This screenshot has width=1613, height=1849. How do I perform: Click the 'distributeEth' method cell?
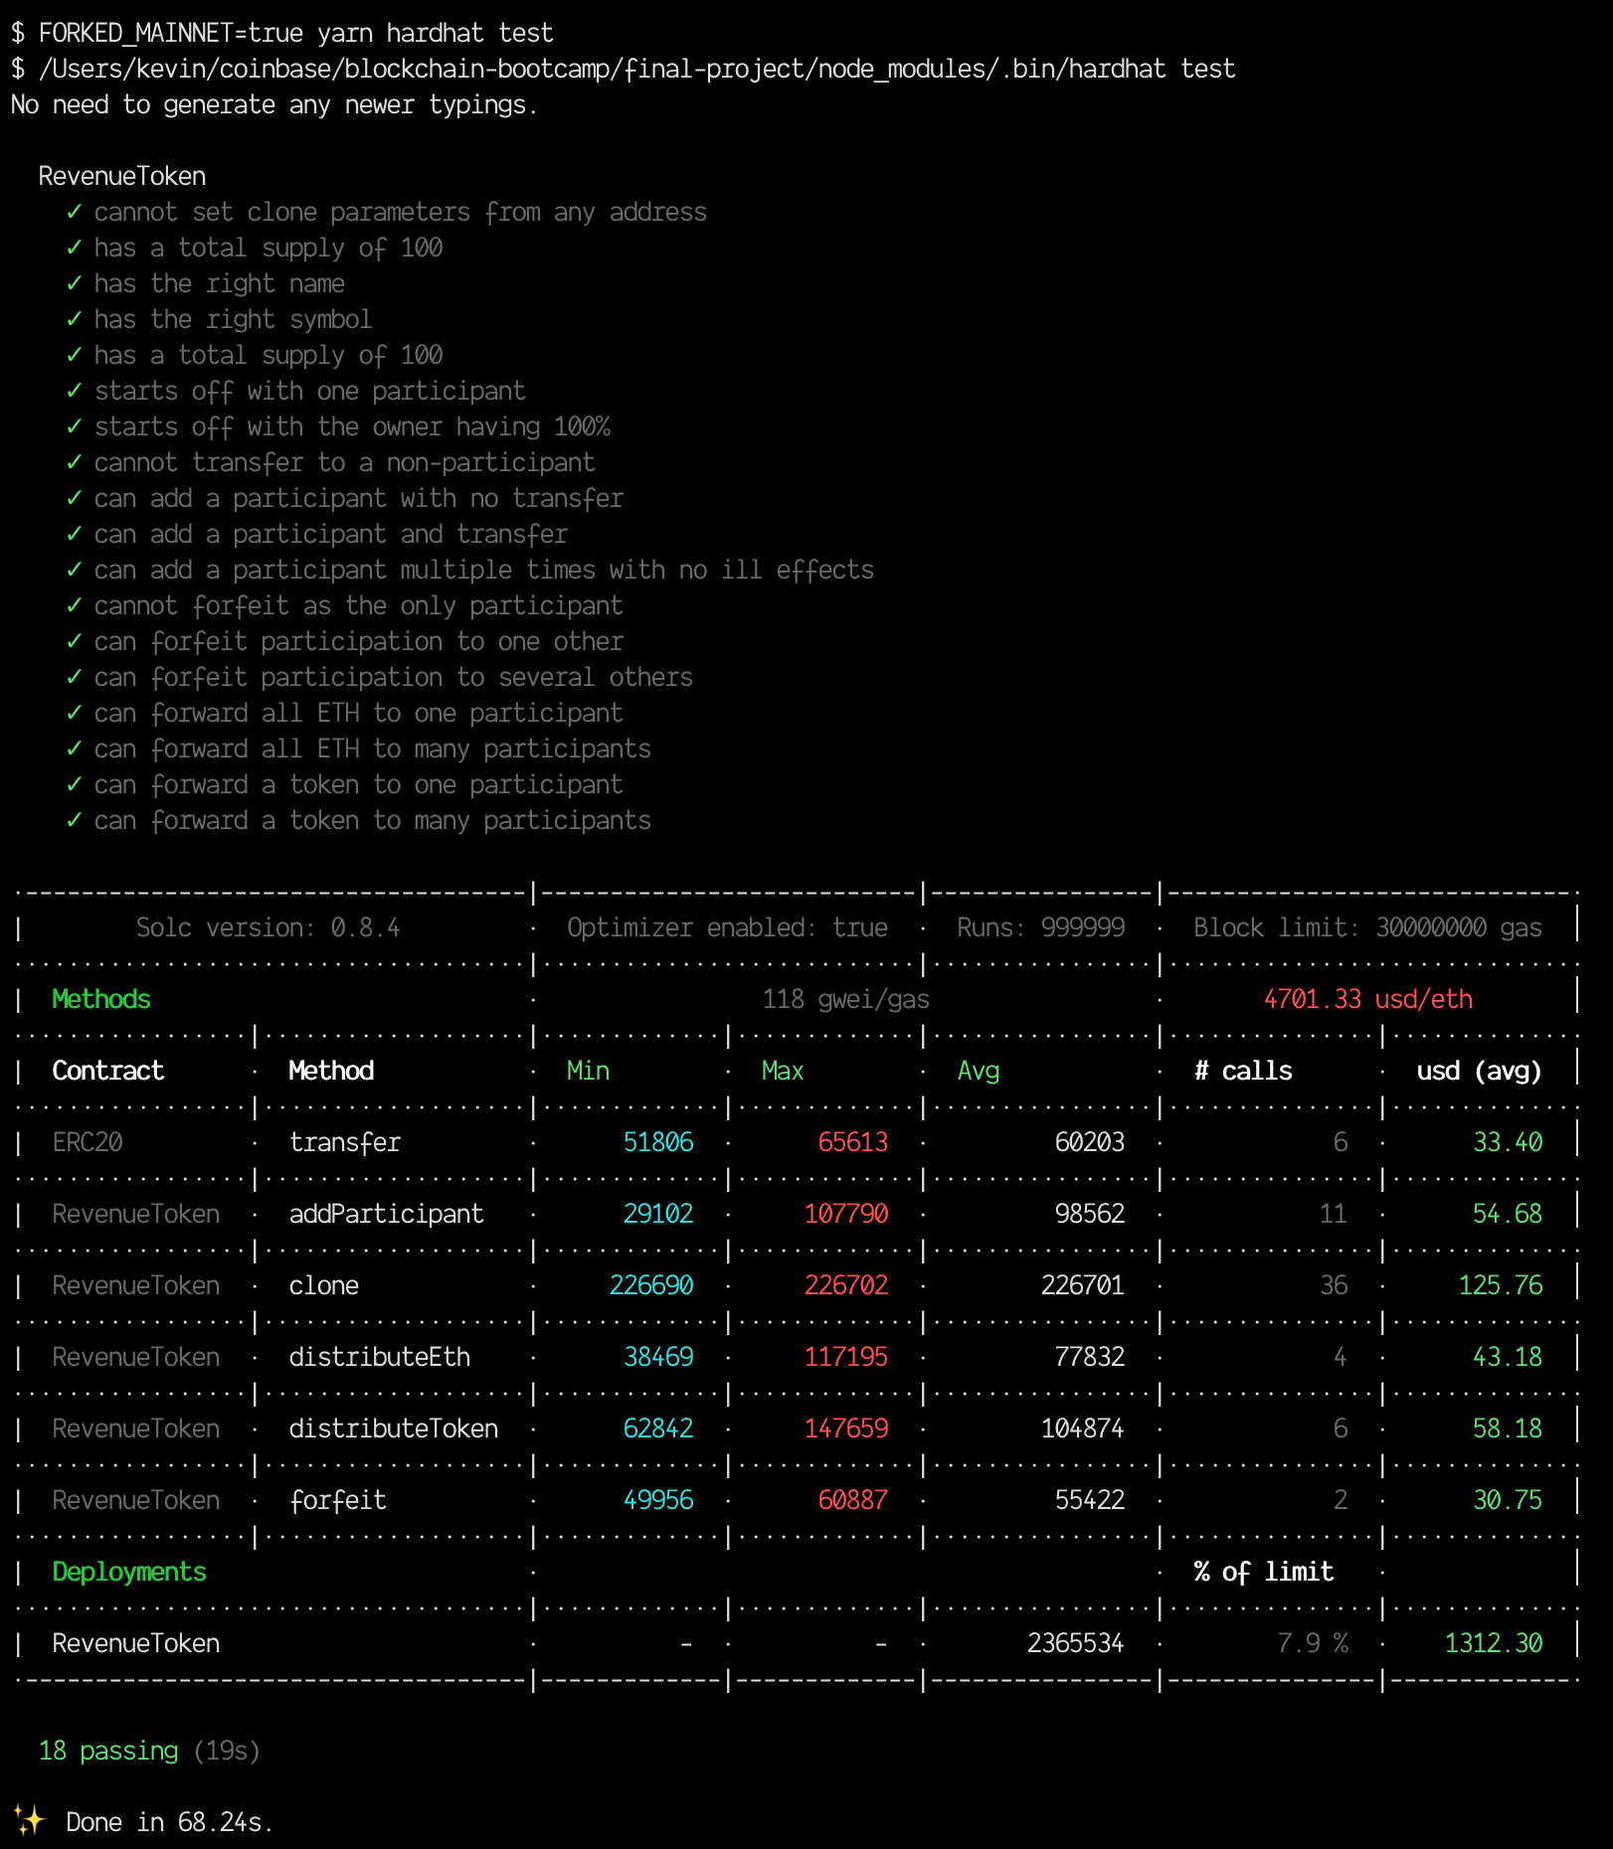380,1357
